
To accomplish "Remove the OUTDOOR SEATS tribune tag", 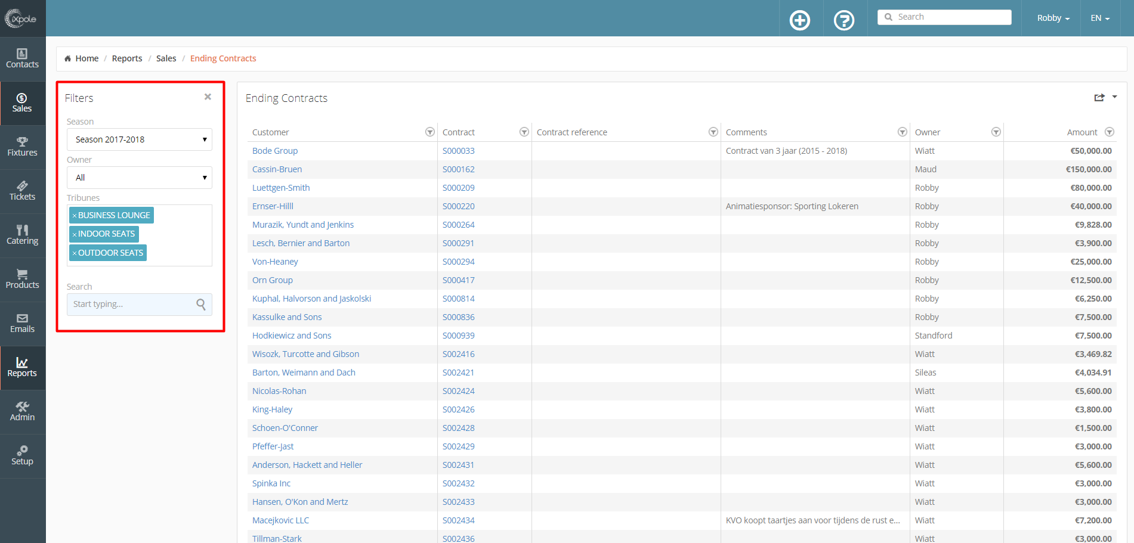I will tap(75, 253).
